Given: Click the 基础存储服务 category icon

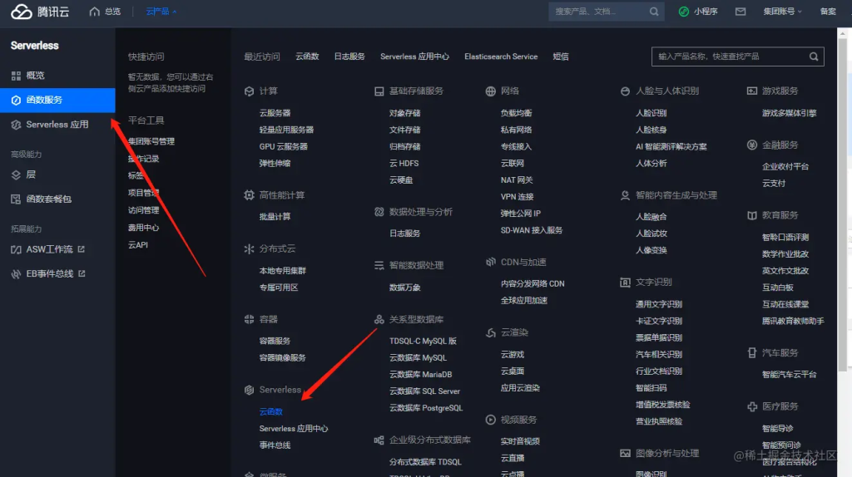Looking at the screenshot, I should (379, 91).
